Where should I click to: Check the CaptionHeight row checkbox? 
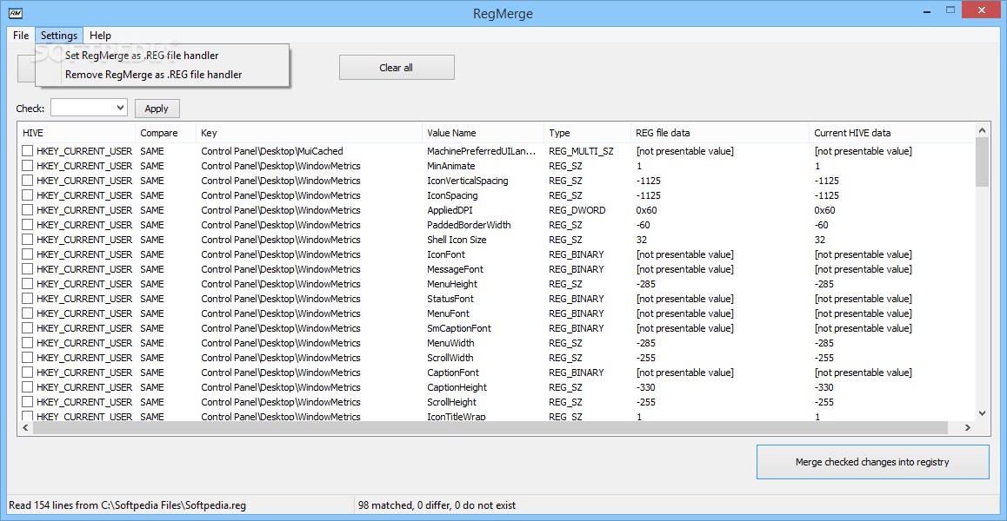[x=28, y=387]
